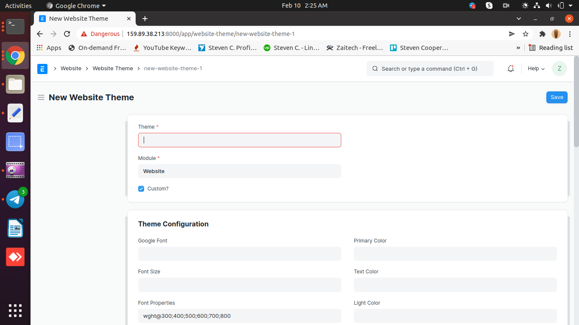This screenshot has width=579, height=325.
Task: Open Chrome's three-dot menu
Action: pyautogui.click(x=569, y=34)
